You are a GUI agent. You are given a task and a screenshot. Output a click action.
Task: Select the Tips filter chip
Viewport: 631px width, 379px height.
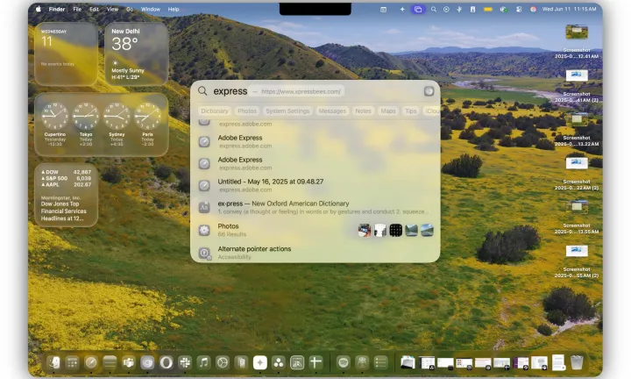[x=411, y=111]
